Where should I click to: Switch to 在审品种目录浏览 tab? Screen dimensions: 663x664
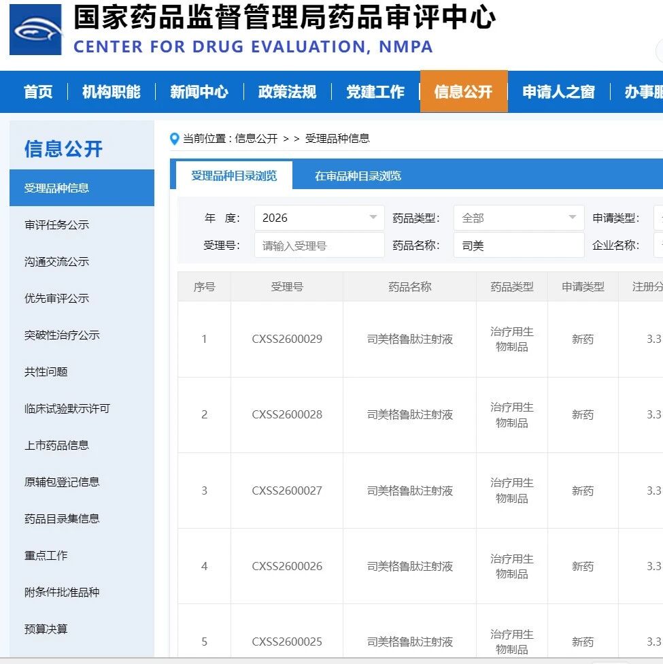point(358,176)
